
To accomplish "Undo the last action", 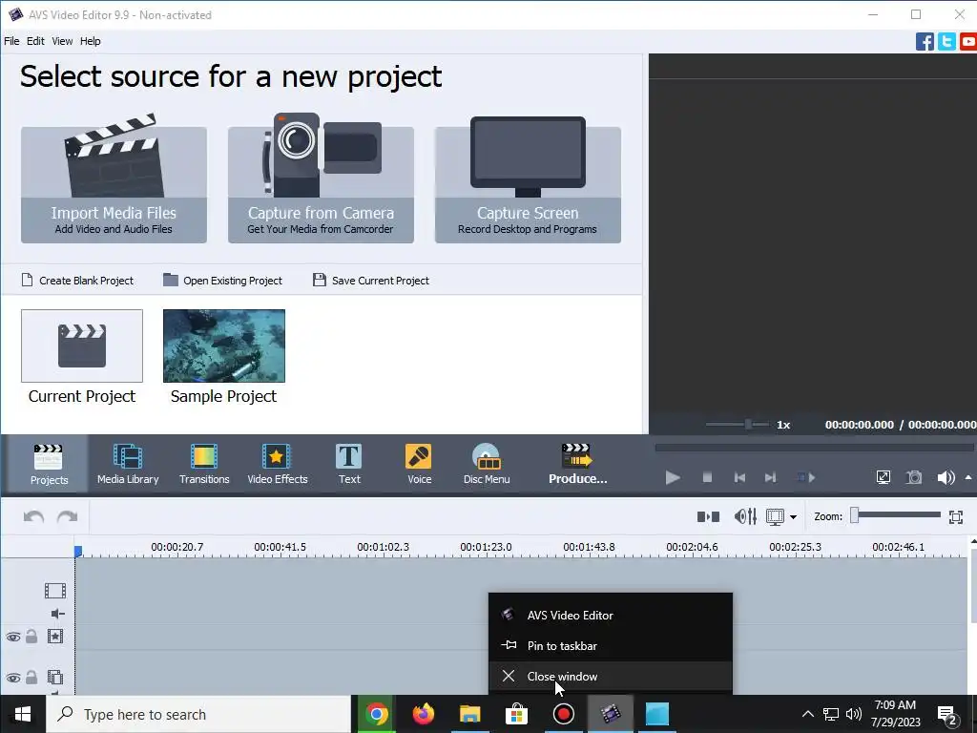I will [33, 516].
